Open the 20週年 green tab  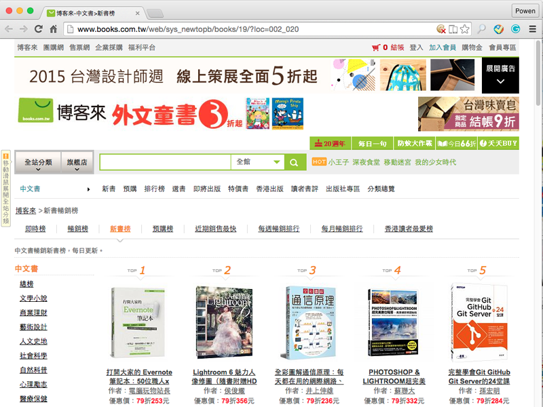[331, 143]
